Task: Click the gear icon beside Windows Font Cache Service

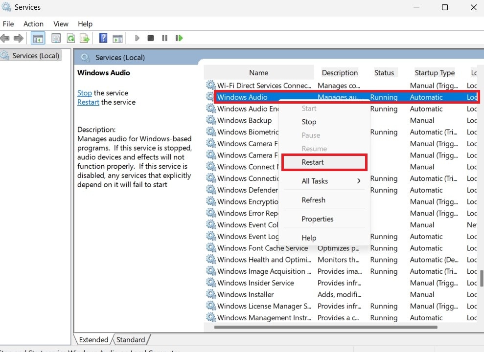Action: [211, 247]
